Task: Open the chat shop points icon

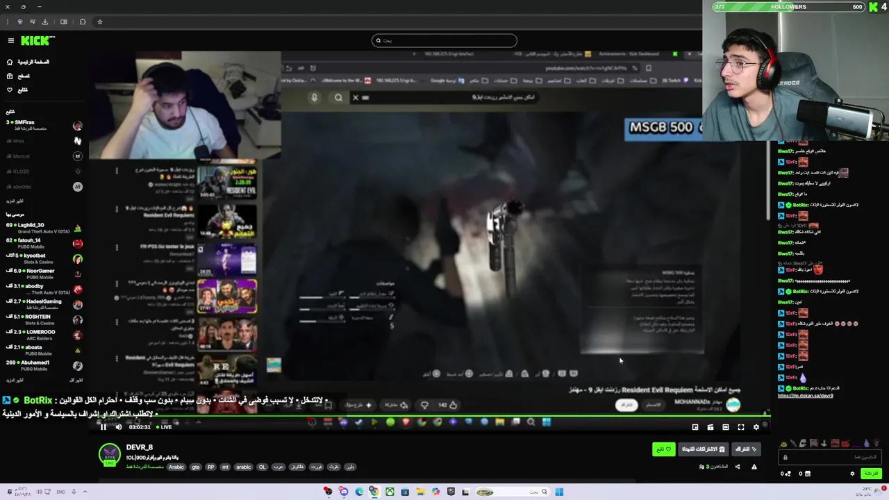Action: click(807, 474)
